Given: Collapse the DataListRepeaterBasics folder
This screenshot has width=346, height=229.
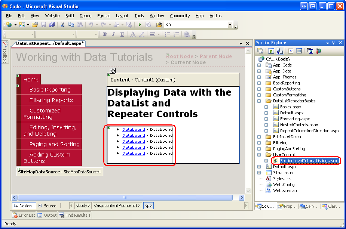Looking at the screenshot, I should (259, 101).
